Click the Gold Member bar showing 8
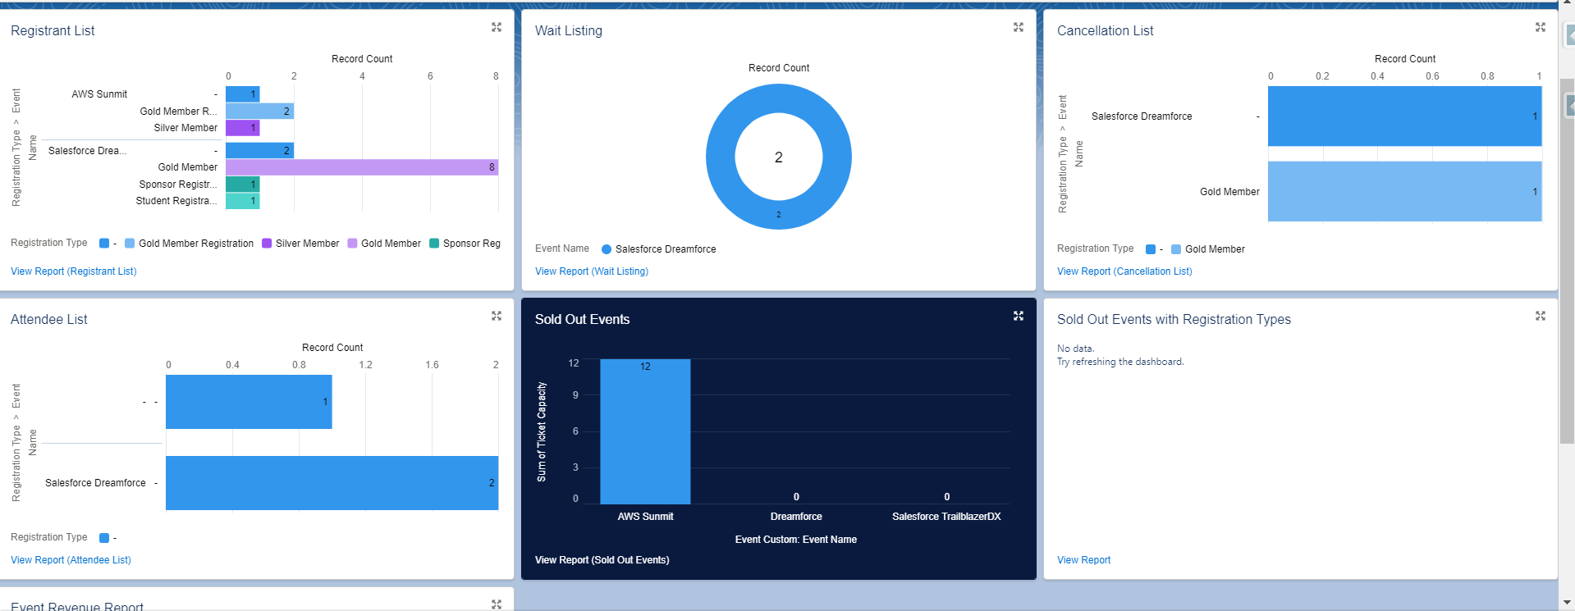Screen dimensions: 1575x611 coord(362,167)
